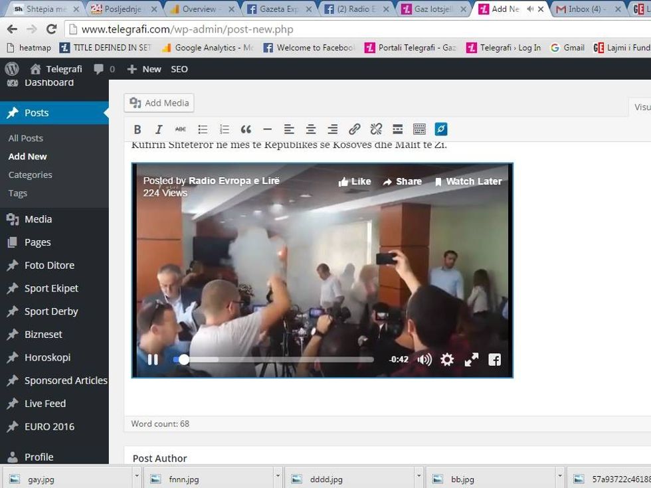This screenshot has width=651, height=488.
Task: Open video settings gear icon
Action: point(447,359)
